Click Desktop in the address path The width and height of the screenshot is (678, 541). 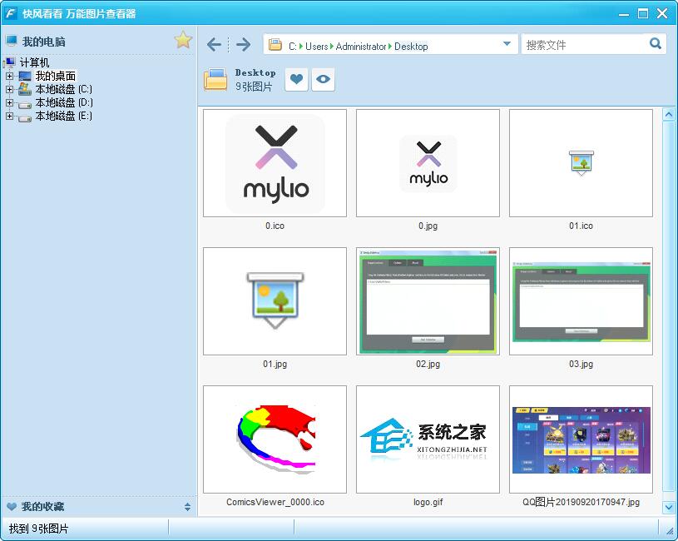point(411,47)
